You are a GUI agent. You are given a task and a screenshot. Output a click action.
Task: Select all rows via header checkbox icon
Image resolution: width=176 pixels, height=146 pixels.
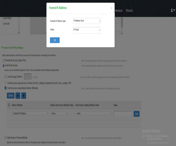[9, 105]
